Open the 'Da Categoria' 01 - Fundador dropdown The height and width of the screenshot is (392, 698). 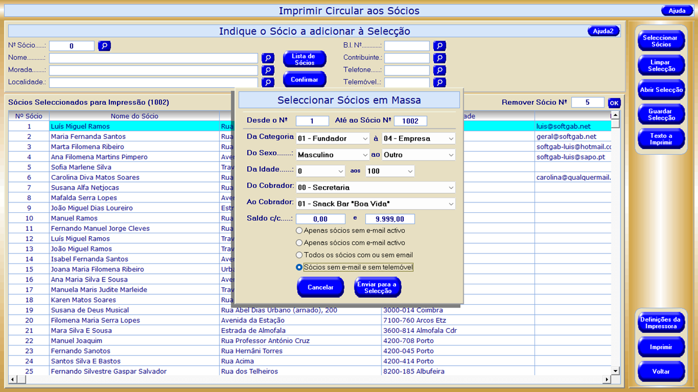tap(333, 139)
